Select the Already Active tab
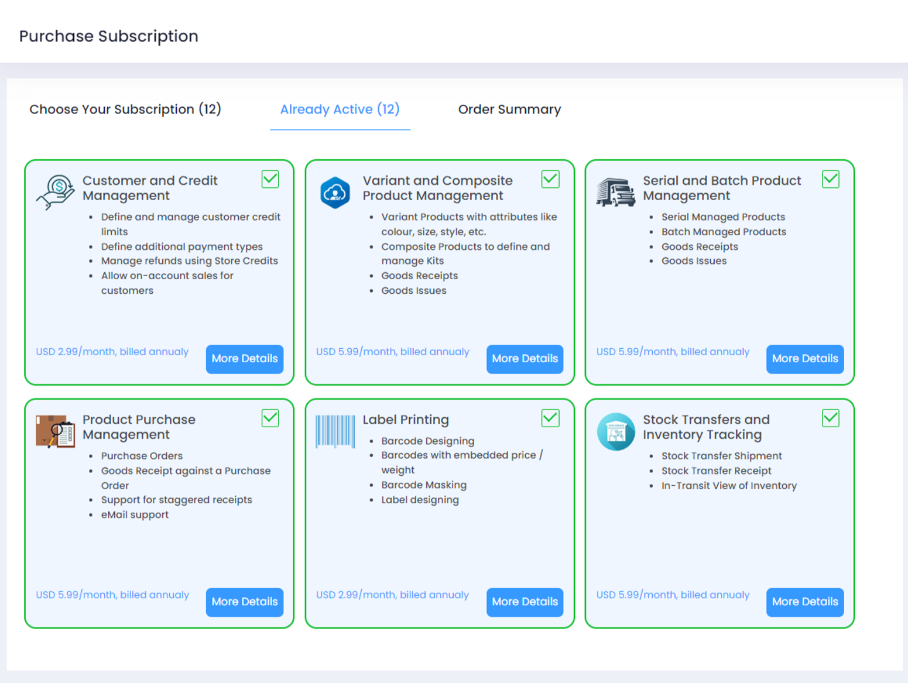 (340, 109)
